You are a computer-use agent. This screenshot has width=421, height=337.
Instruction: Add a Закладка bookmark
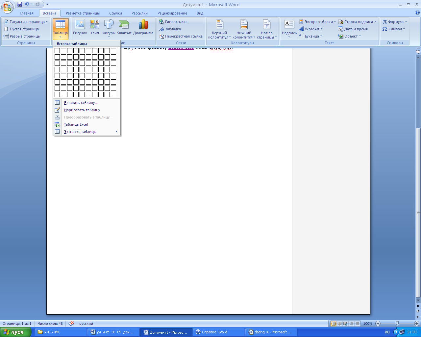tap(170, 29)
